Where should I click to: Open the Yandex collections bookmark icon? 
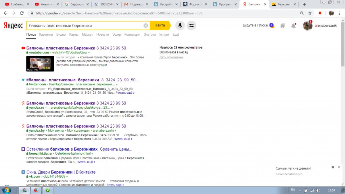(x=283, y=26)
